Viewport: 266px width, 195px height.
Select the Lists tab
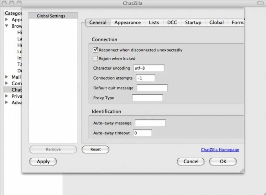pyautogui.click(x=154, y=23)
